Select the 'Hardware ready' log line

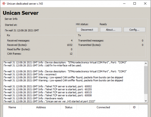pos(33,98)
